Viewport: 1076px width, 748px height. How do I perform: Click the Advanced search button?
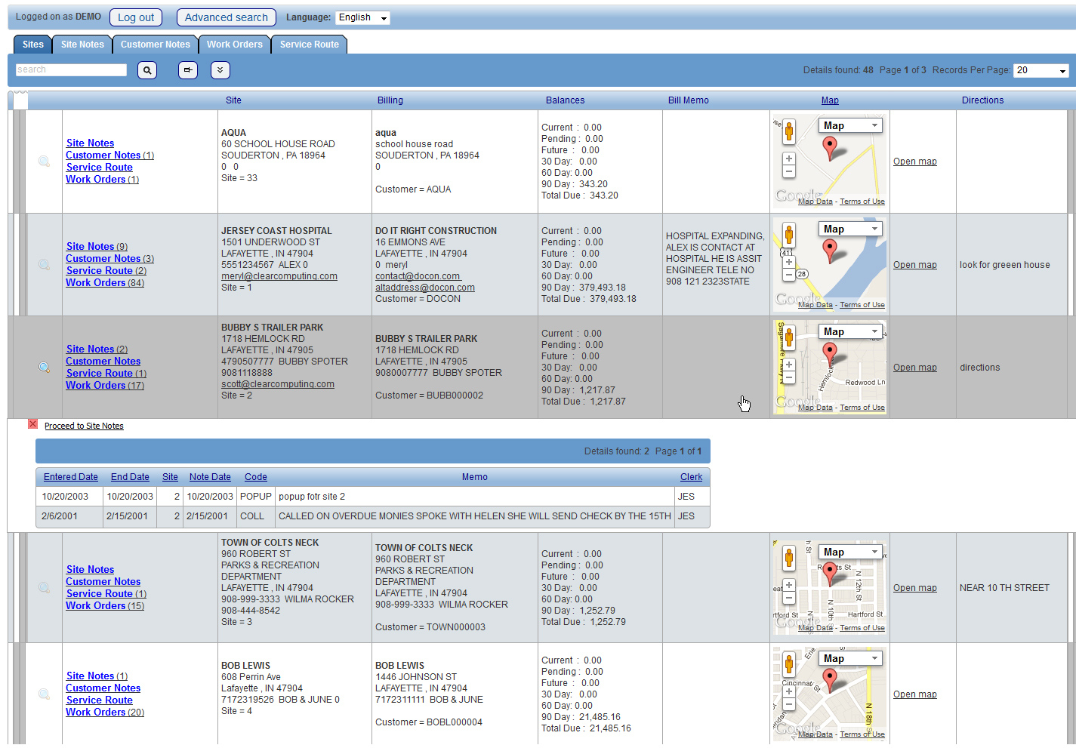point(226,17)
